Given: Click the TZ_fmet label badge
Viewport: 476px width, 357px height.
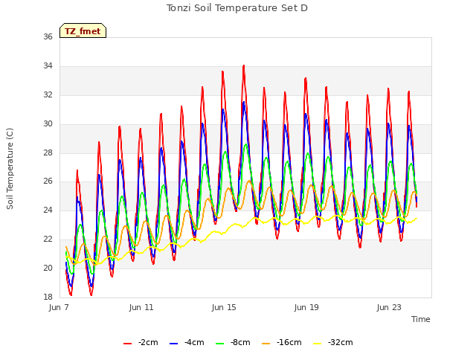Looking at the screenshot, I should [x=83, y=30].
